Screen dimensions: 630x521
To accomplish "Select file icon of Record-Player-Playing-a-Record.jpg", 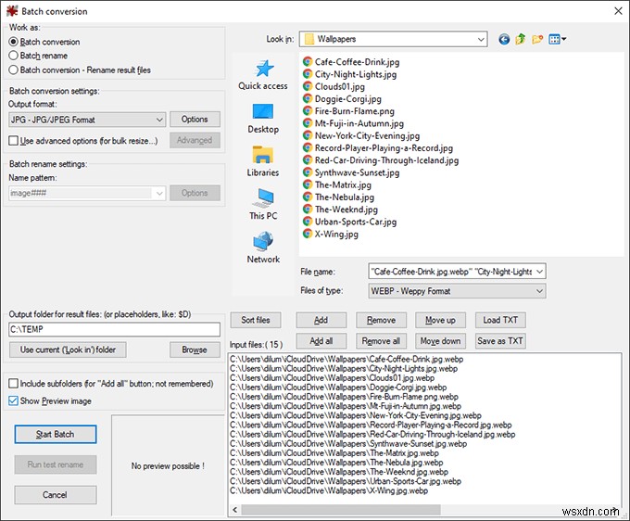I will pyautogui.click(x=308, y=148).
